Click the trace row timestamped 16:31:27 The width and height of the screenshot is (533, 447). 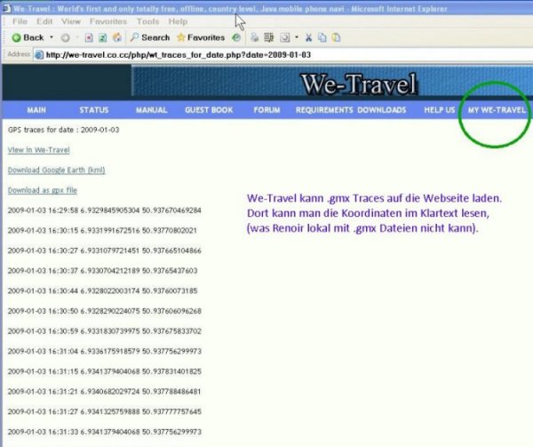105,411
